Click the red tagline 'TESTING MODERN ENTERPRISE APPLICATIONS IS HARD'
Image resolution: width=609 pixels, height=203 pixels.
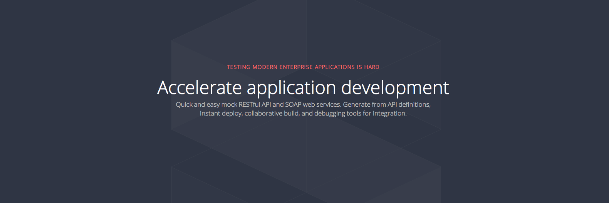pos(303,67)
